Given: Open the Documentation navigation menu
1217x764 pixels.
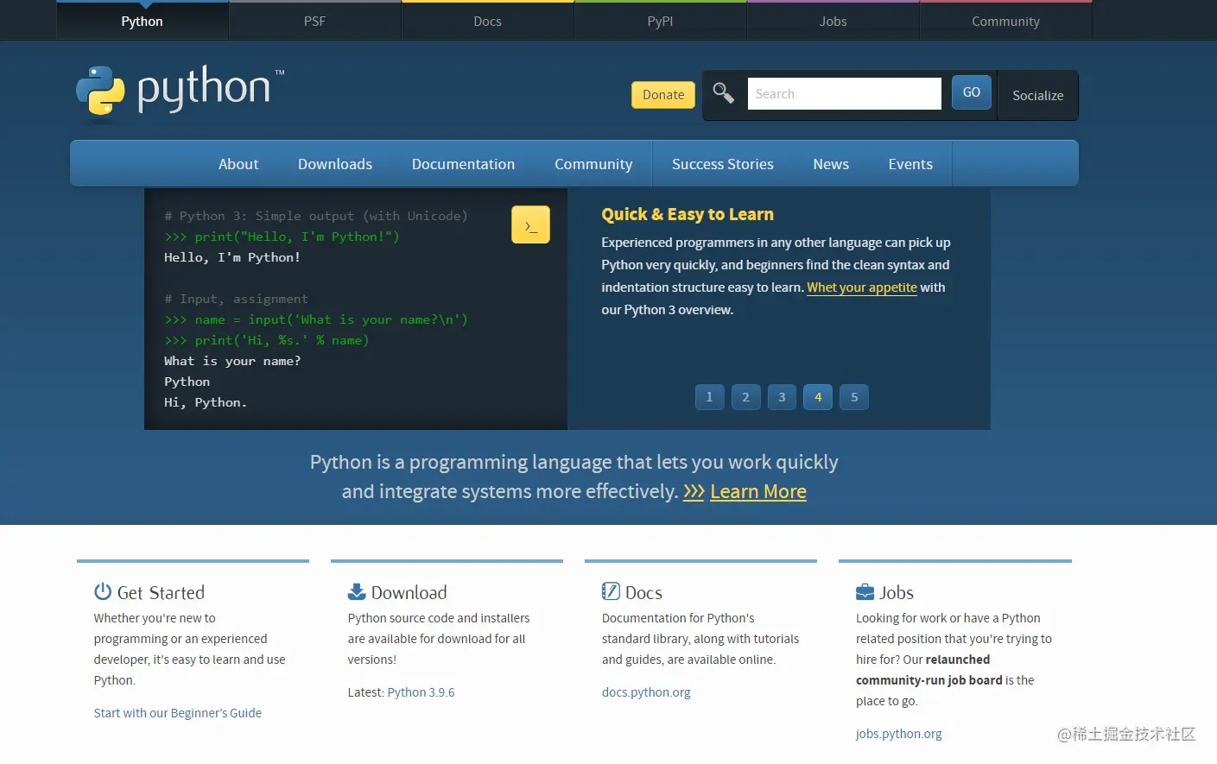Looking at the screenshot, I should [x=463, y=164].
